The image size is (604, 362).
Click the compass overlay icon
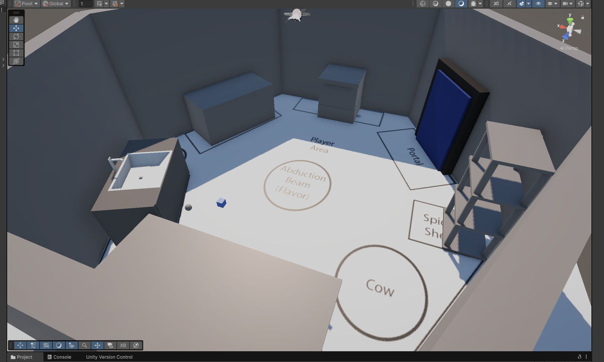click(136, 345)
